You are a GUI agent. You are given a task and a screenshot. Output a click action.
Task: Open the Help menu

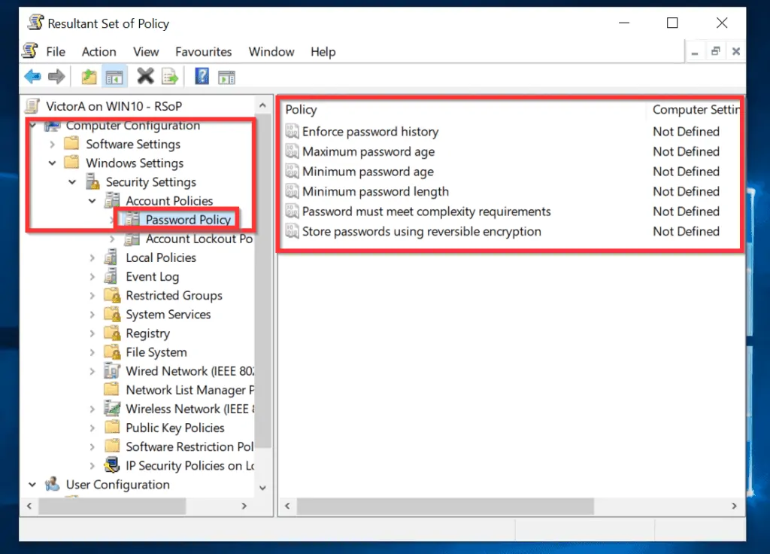323,52
